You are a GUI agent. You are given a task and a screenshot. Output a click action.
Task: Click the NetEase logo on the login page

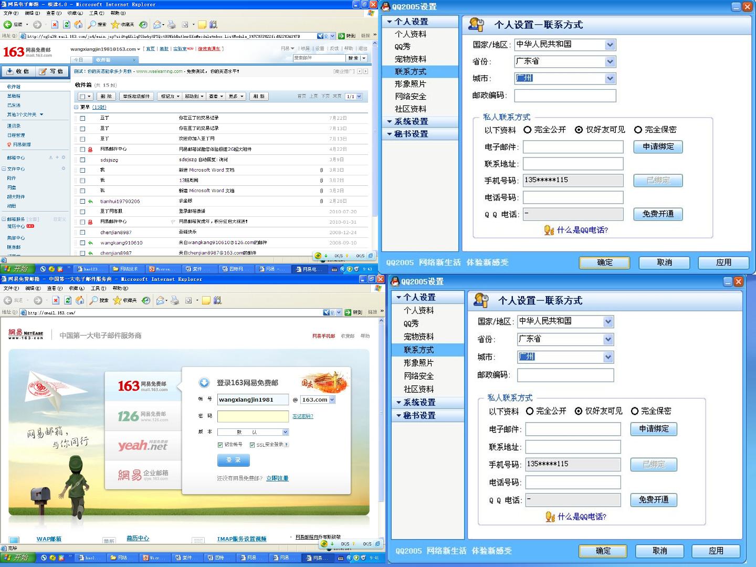click(26, 334)
